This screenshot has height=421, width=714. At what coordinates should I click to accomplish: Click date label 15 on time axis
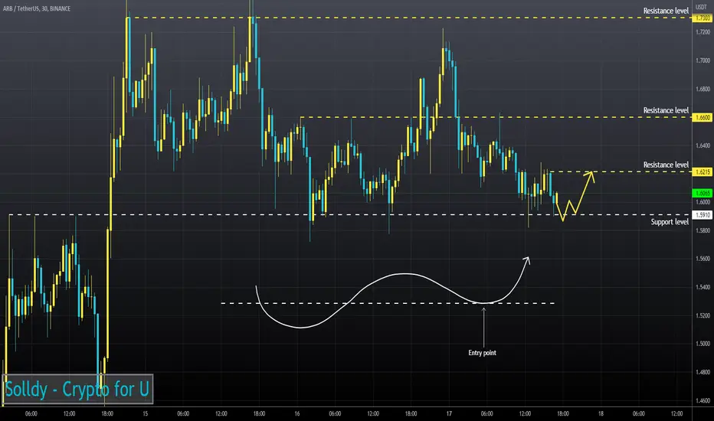click(x=146, y=413)
